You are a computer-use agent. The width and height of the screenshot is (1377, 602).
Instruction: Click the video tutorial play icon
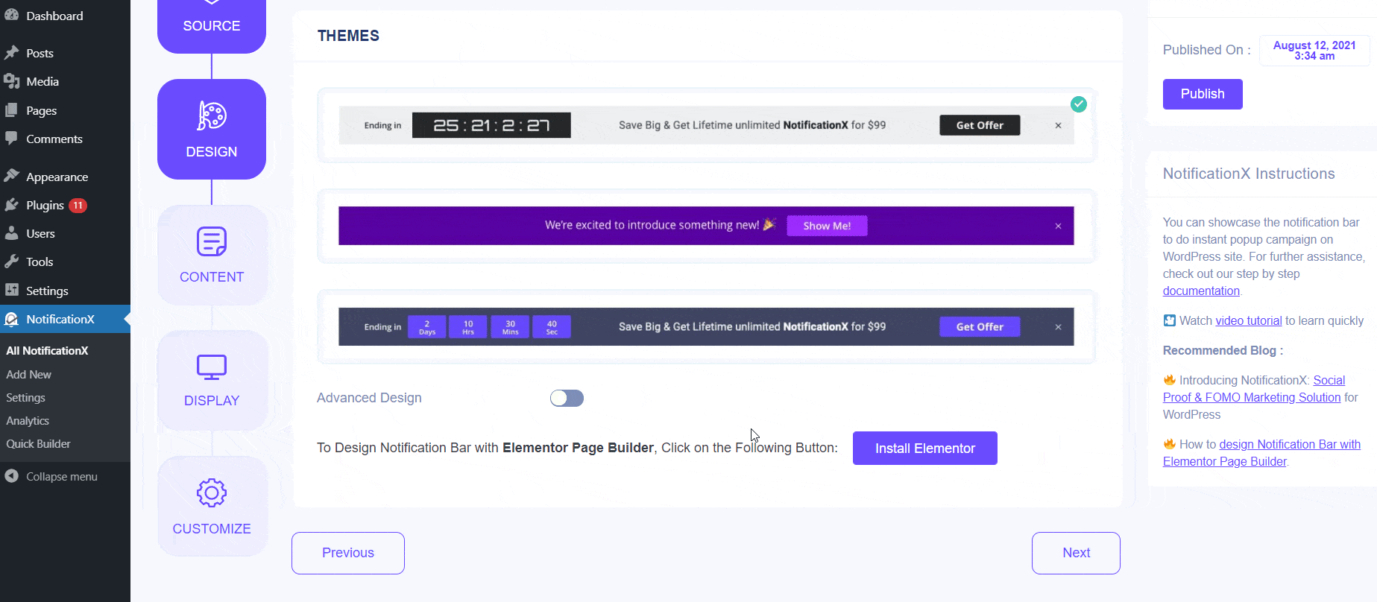[x=1170, y=320]
